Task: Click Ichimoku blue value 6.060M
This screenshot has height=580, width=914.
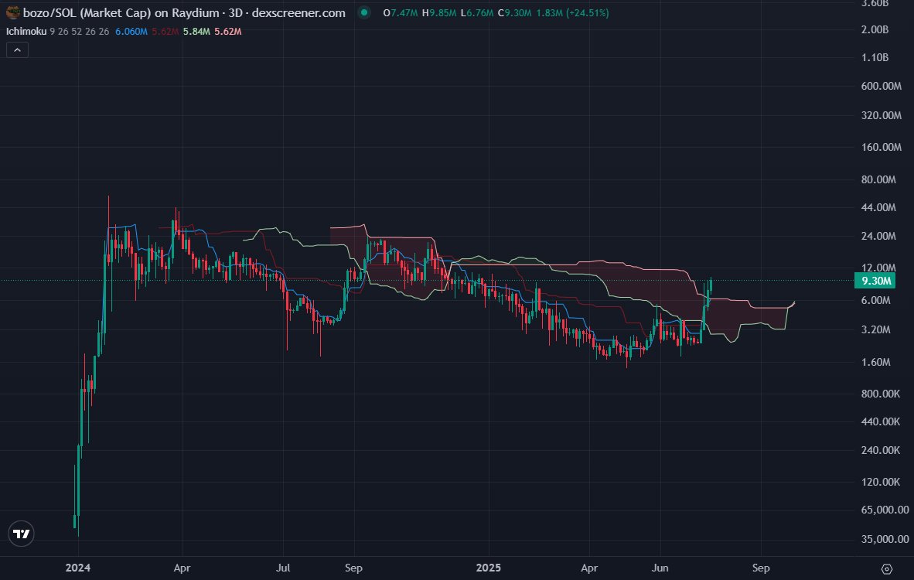Action: point(131,32)
